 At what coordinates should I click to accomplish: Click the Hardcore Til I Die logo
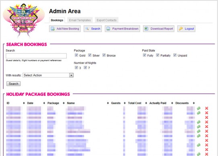24,20
